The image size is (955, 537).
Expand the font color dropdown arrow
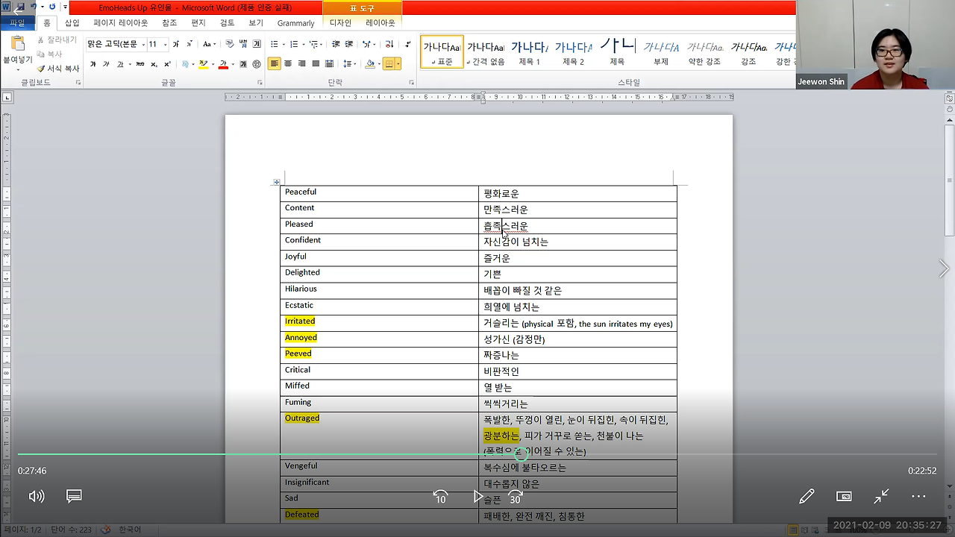pos(232,64)
